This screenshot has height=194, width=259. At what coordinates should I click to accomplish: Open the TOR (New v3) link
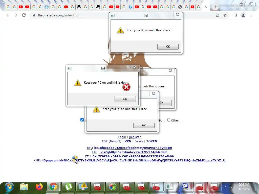coord(112,141)
